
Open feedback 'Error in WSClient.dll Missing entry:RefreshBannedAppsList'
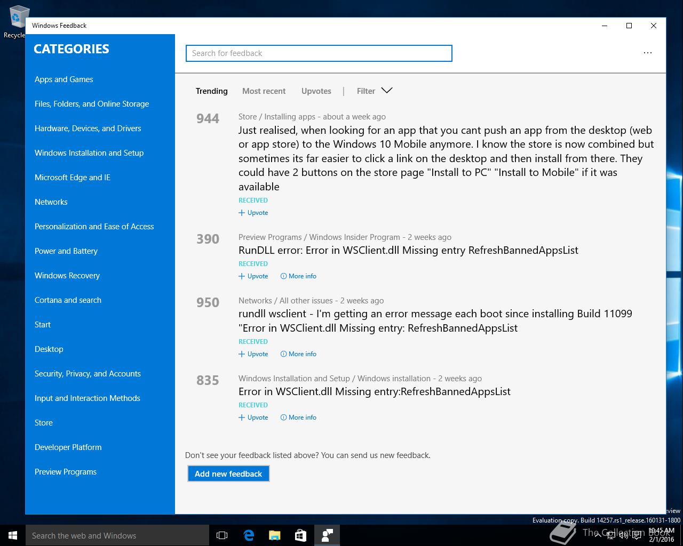click(x=375, y=391)
